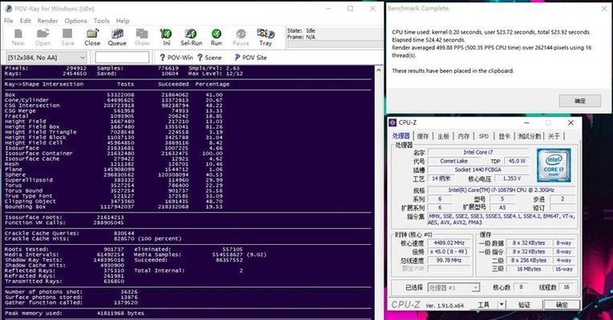This screenshot has height=320, width=613.
Task: Click the Sel-Run toolbar icon
Action: pos(192,38)
